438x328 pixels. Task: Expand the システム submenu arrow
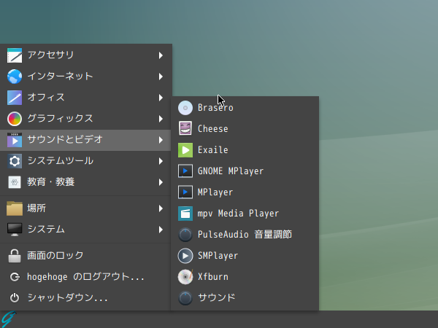[x=161, y=230]
